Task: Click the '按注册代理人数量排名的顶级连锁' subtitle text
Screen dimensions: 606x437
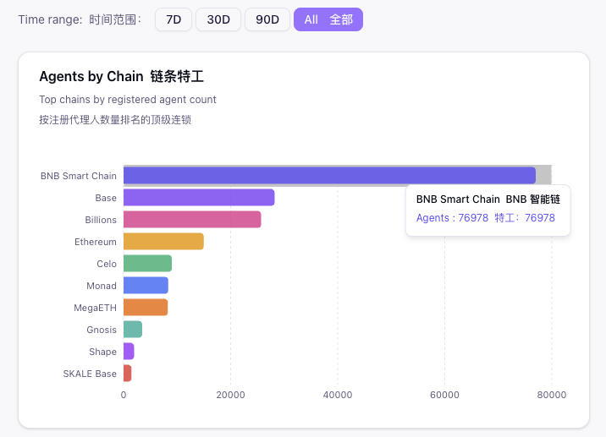Action: coord(115,120)
